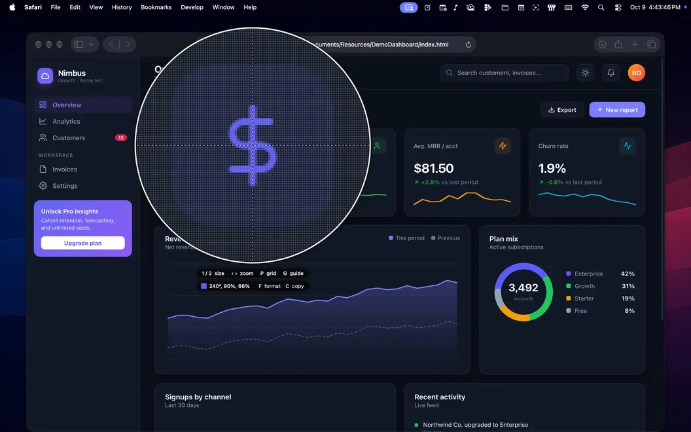Click 'F format' in the color picker hints
The width and height of the screenshot is (691, 432).
tap(269, 286)
